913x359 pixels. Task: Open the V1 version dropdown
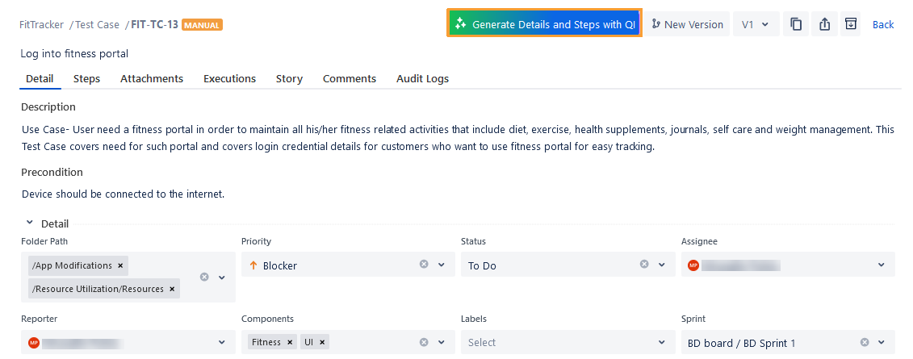(756, 24)
